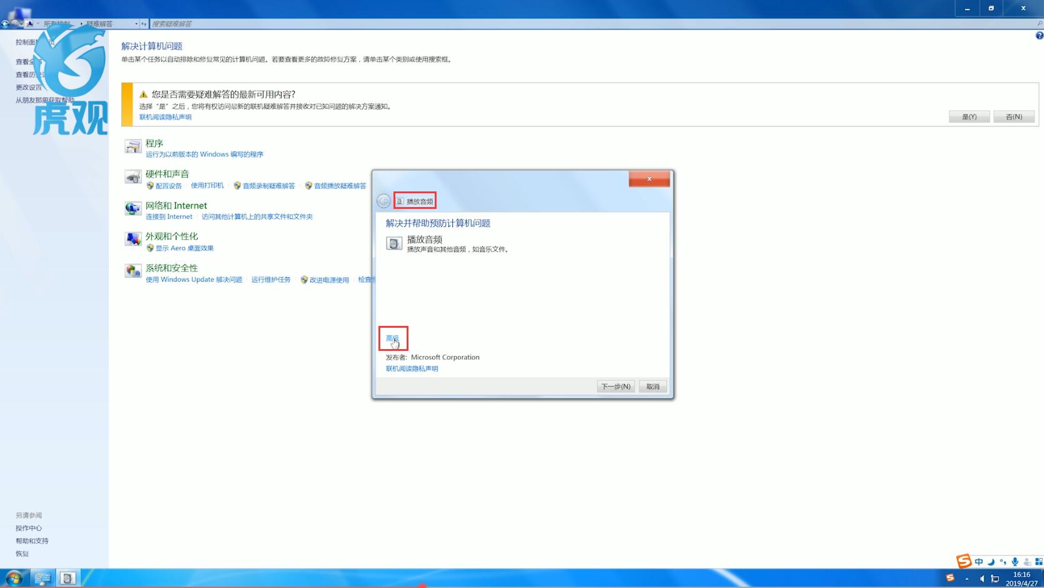The width and height of the screenshot is (1044, 588).
Task: Open the 外观和个性化 category heading
Action: [171, 236]
